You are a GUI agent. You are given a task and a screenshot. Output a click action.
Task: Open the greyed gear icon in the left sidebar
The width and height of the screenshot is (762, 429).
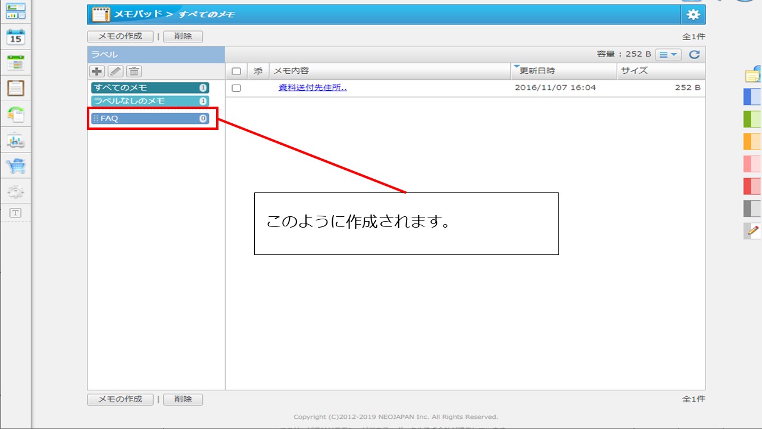(15, 192)
